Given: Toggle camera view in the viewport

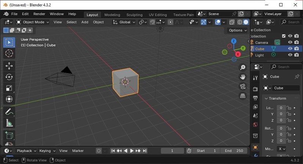Looking at the screenshot, I should pyautogui.click(x=243, y=86).
